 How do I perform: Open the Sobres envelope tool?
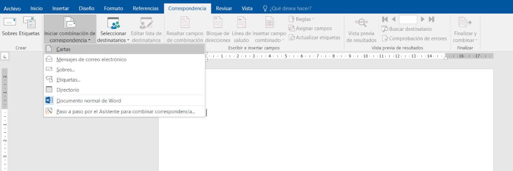(x=9, y=27)
